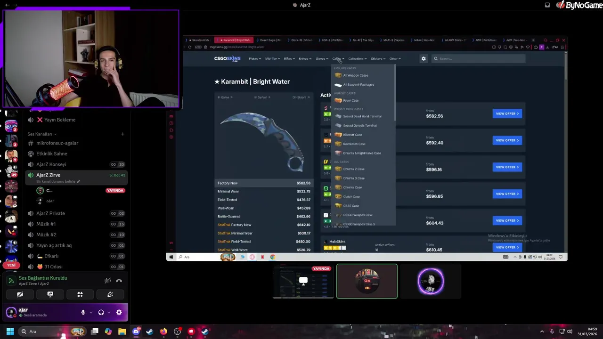Click the CSGOSkins logo

coord(228,59)
